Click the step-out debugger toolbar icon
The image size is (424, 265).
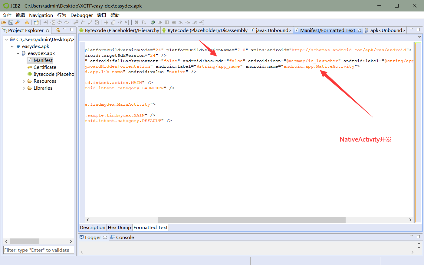tap(195, 22)
